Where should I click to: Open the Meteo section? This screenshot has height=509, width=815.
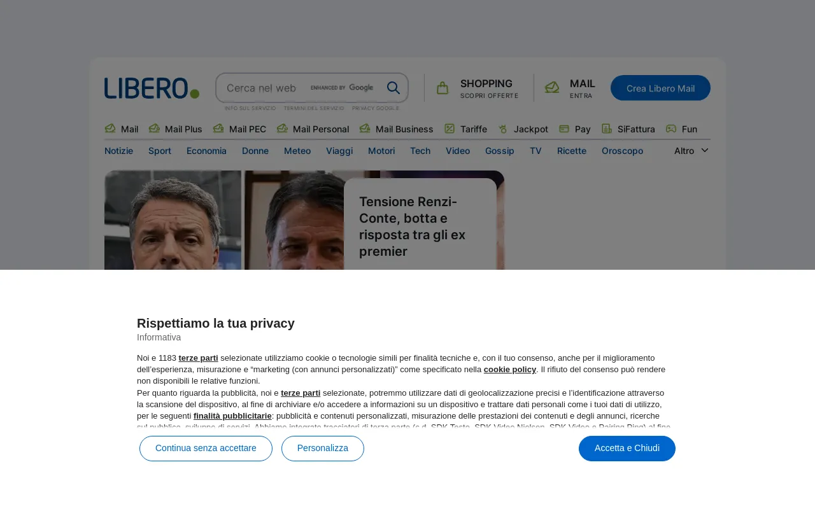pos(297,151)
